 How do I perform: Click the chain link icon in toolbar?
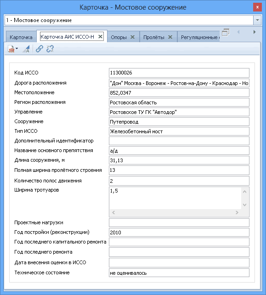click(x=40, y=49)
